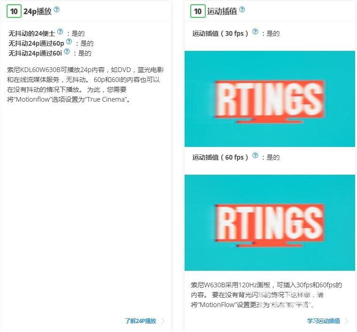The image size is (357, 332).
Task: Click paragraph starting 索尼KDL60W630B可播放24p内容
Action: click(85, 84)
